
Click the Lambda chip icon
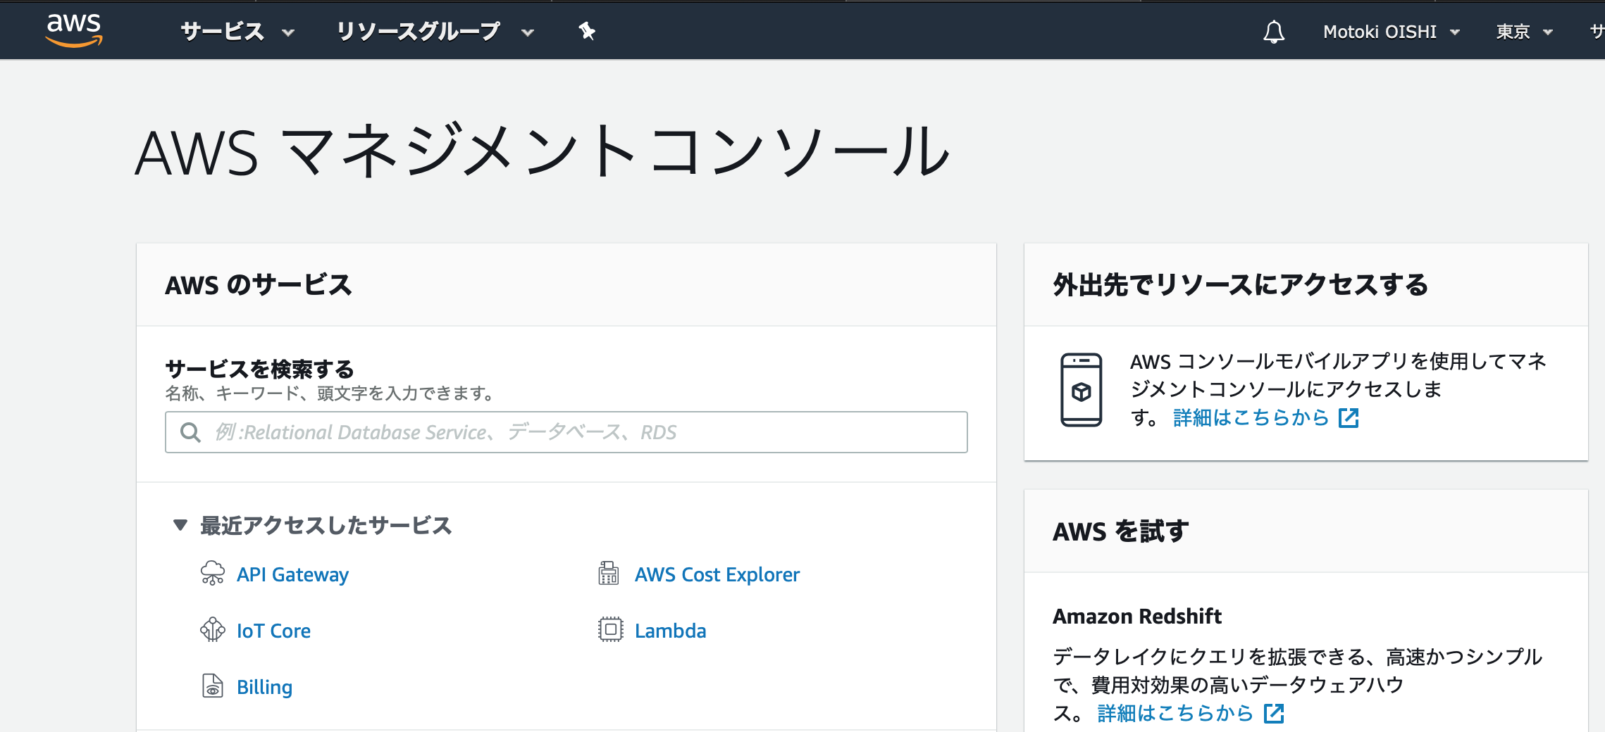611,629
